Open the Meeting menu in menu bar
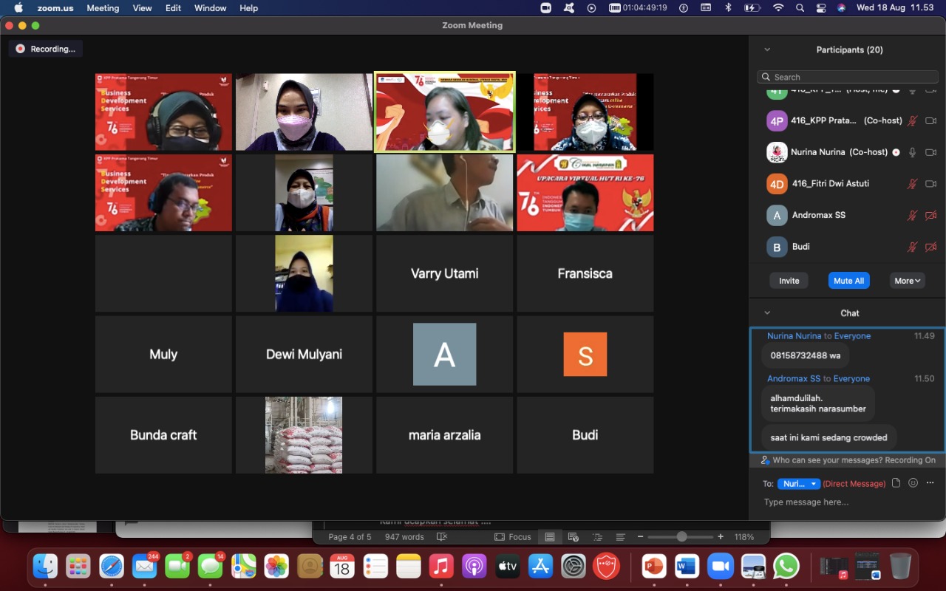 (x=103, y=8)
